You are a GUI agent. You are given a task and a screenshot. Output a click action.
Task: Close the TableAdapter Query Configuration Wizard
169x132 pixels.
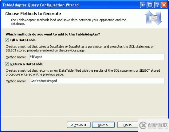(164, 5)
